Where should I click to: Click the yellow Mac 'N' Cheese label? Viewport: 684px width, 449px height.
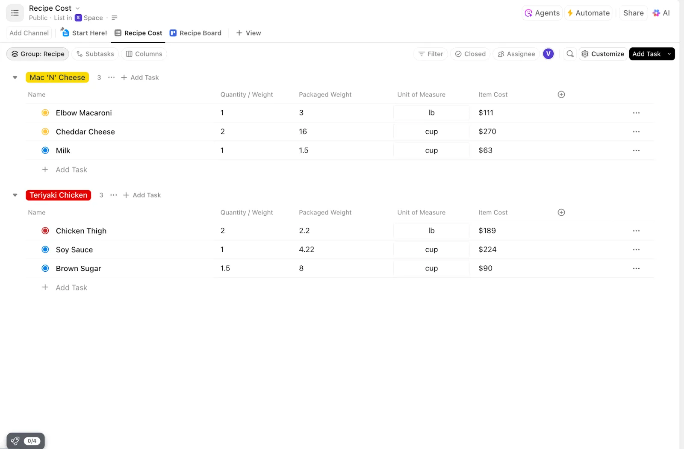[x=57, y=77]
